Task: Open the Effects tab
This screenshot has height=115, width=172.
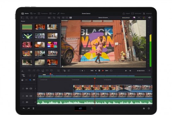Action: (x=61, y=13)
